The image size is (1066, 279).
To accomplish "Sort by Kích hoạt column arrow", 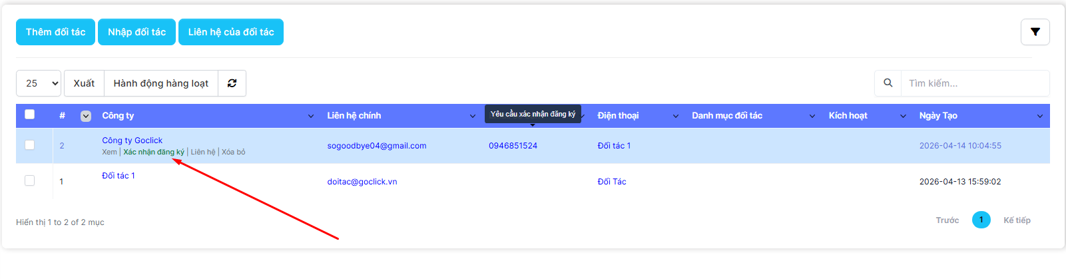I will (x=904, y=117).
